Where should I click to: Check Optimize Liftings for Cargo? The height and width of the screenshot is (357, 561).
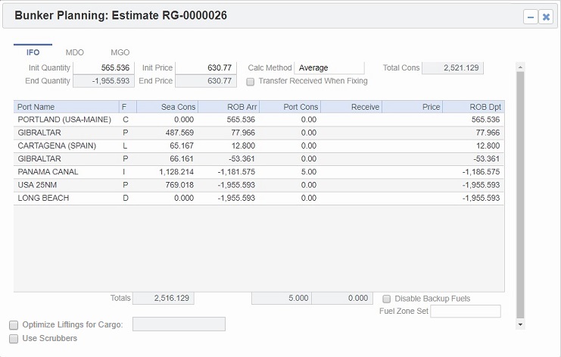tap(14, 324)
